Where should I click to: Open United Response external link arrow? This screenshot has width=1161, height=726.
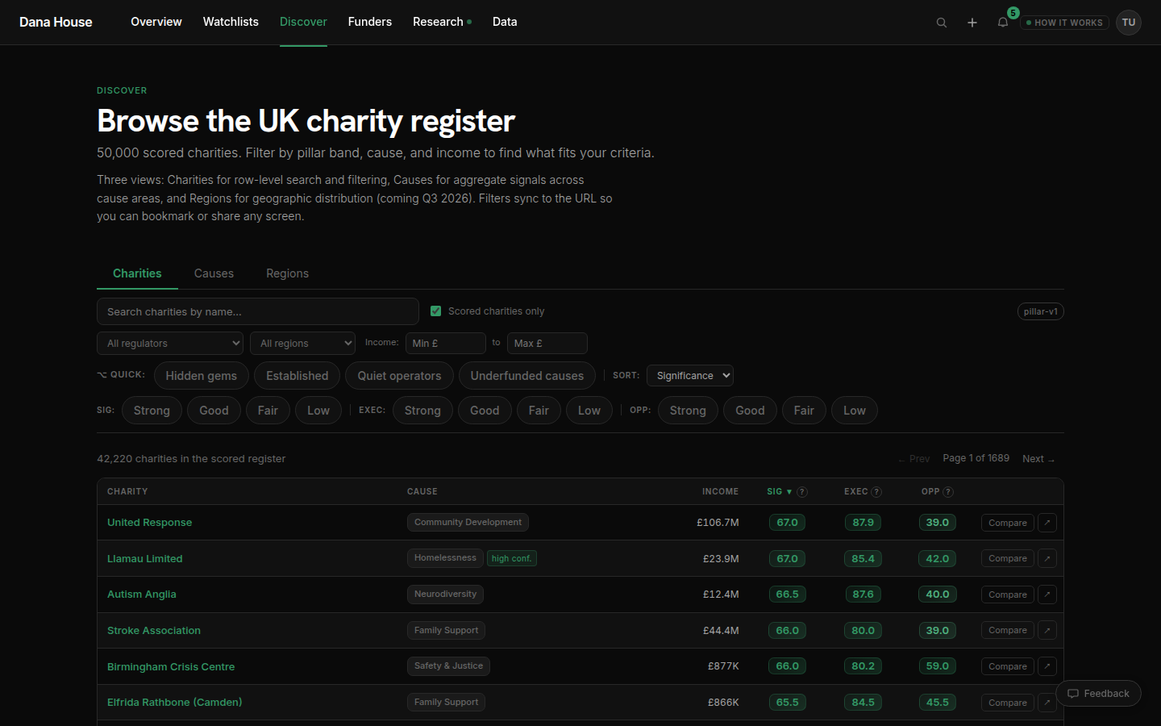click(x=1047, y=523)
